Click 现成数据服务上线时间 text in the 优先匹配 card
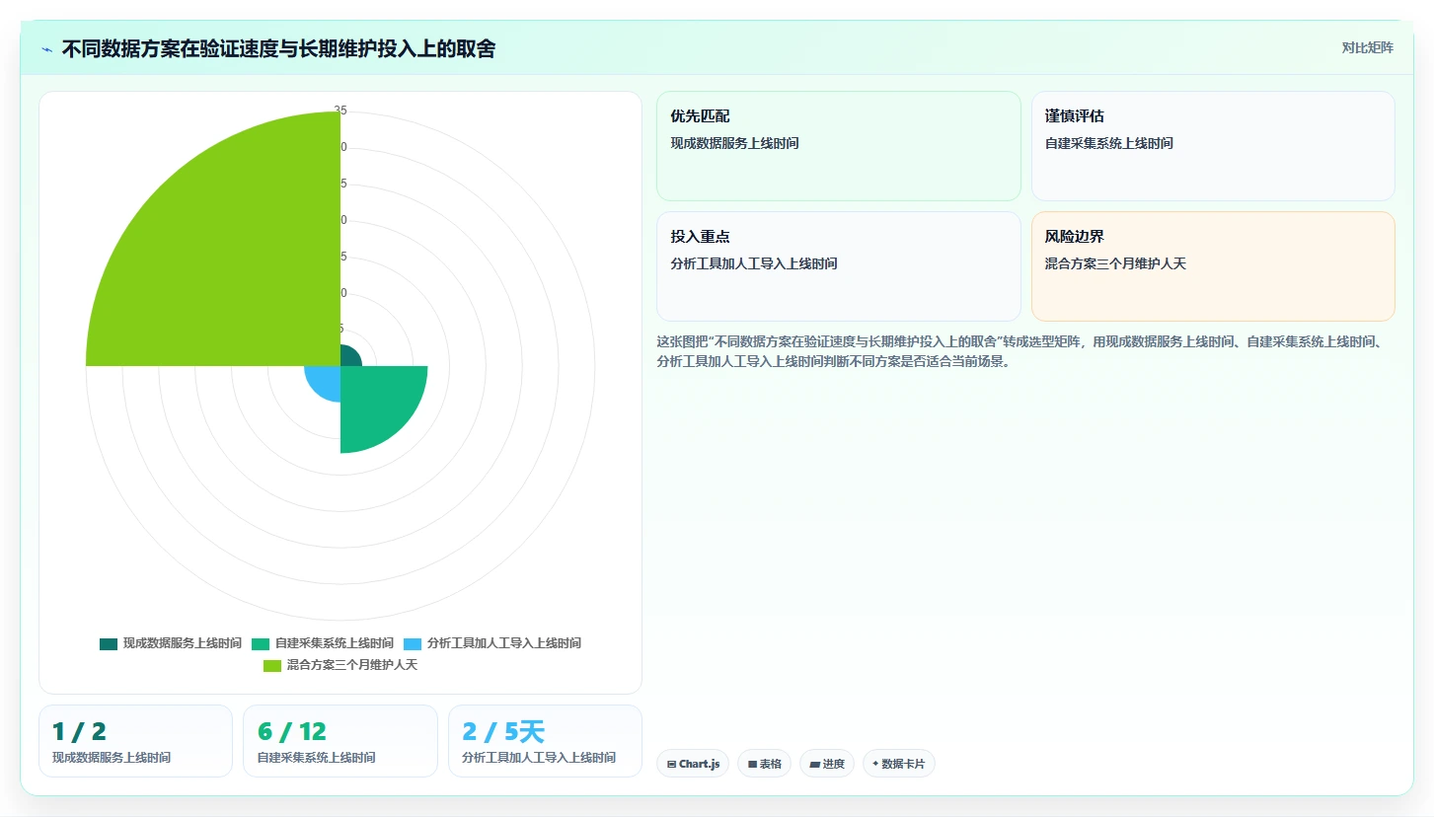 click(734, 143)
